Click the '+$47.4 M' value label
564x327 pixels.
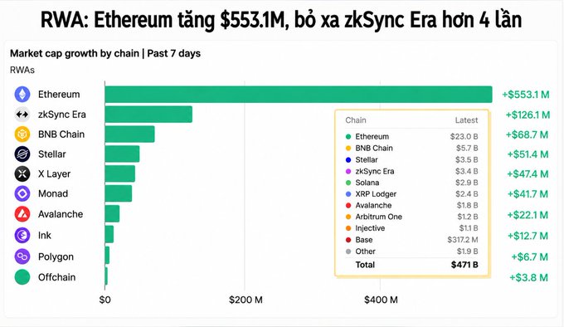pos(528,174)
